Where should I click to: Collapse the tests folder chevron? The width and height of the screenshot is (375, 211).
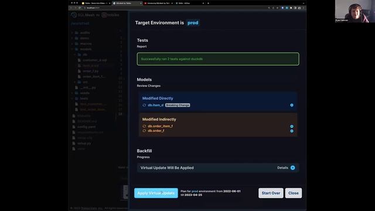click(x=72, y=98)
